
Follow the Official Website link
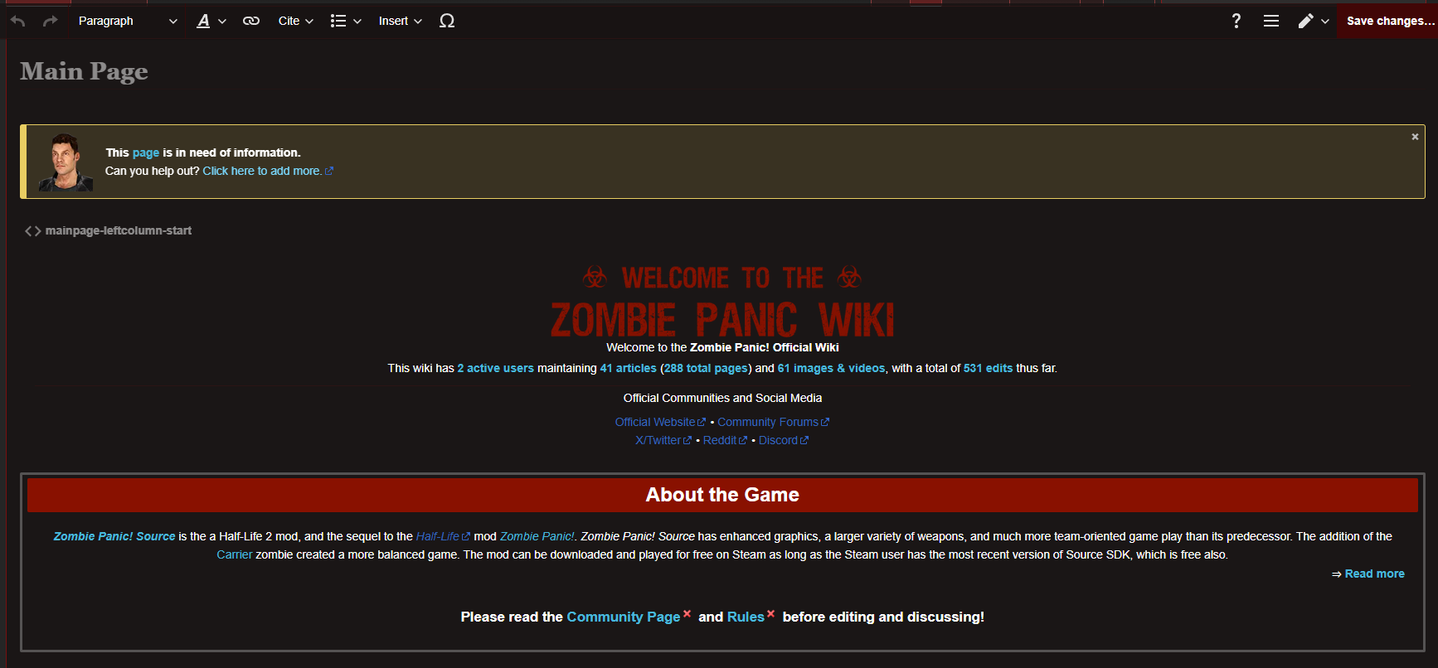(655, 422)
